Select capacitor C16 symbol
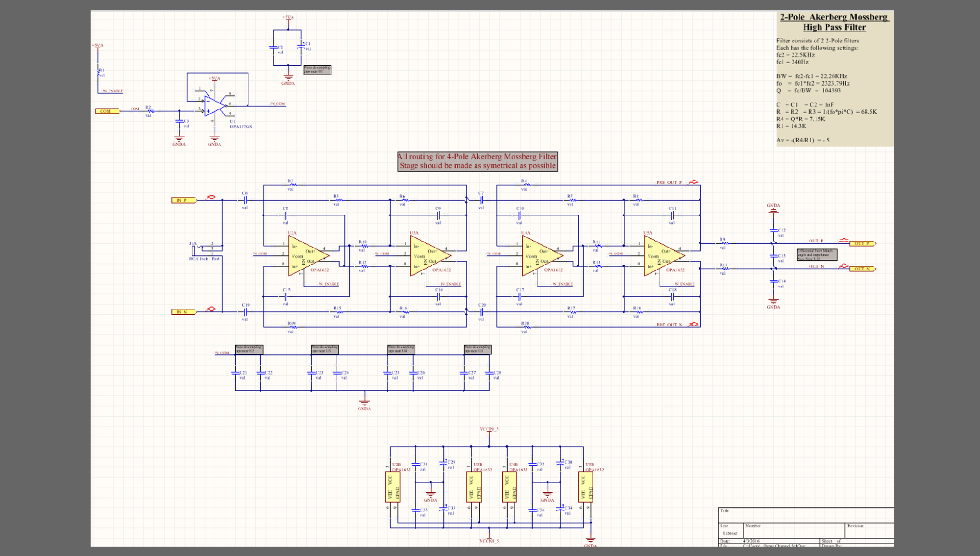 439,297
